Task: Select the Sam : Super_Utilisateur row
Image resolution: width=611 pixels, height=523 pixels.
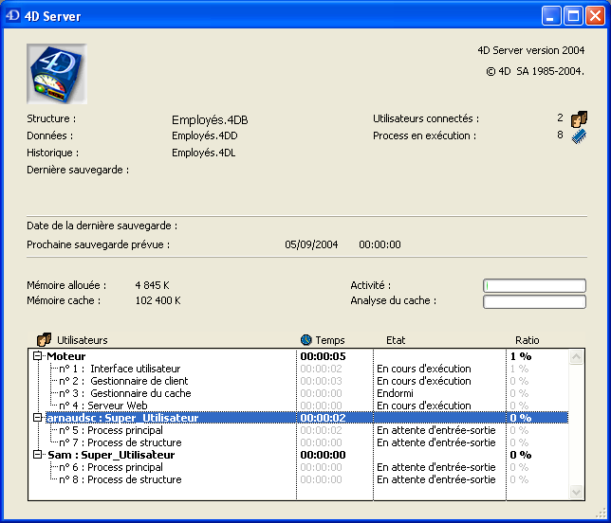Action: (111, 455)
